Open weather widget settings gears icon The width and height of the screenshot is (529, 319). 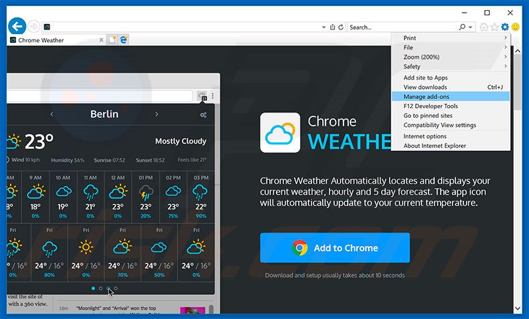coord(203,115)
